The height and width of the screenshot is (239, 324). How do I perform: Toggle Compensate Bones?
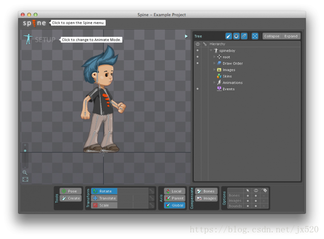click(206, 191)
